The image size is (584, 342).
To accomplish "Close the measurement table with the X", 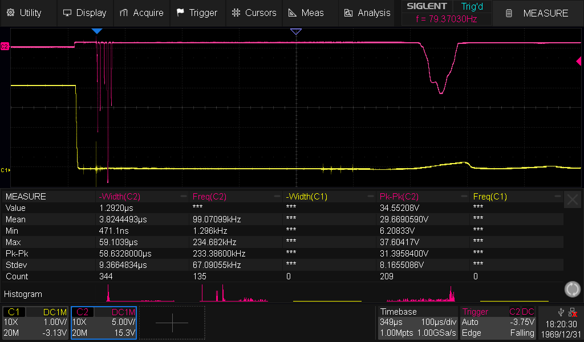I will (572, 199).
